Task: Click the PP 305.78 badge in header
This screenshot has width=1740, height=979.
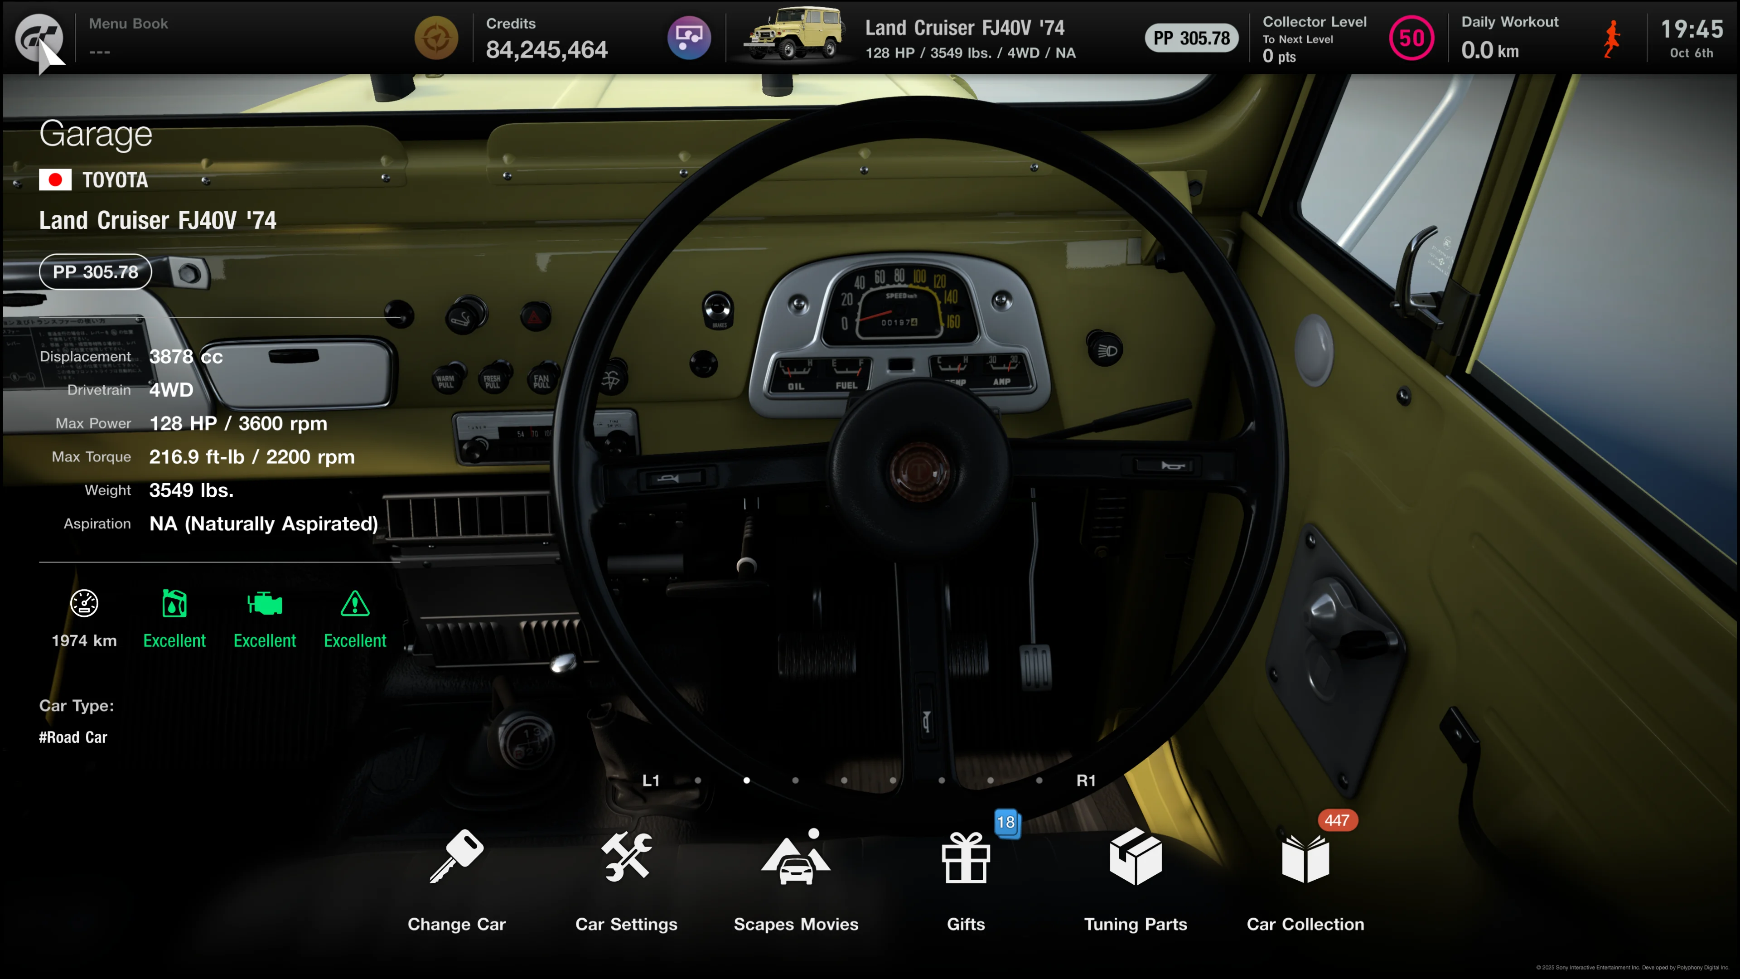Action: click(x=1192, y=38)
